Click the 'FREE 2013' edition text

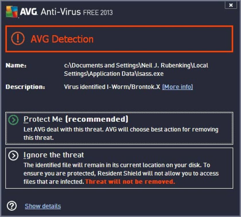point(98,13)
